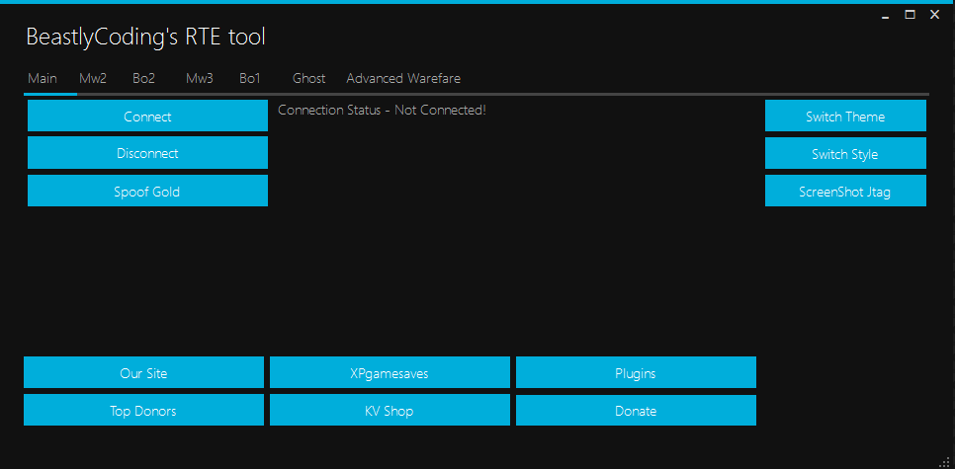Click the Donate button
This screenshot has width=955, height=469.
(x=636, y=411)
